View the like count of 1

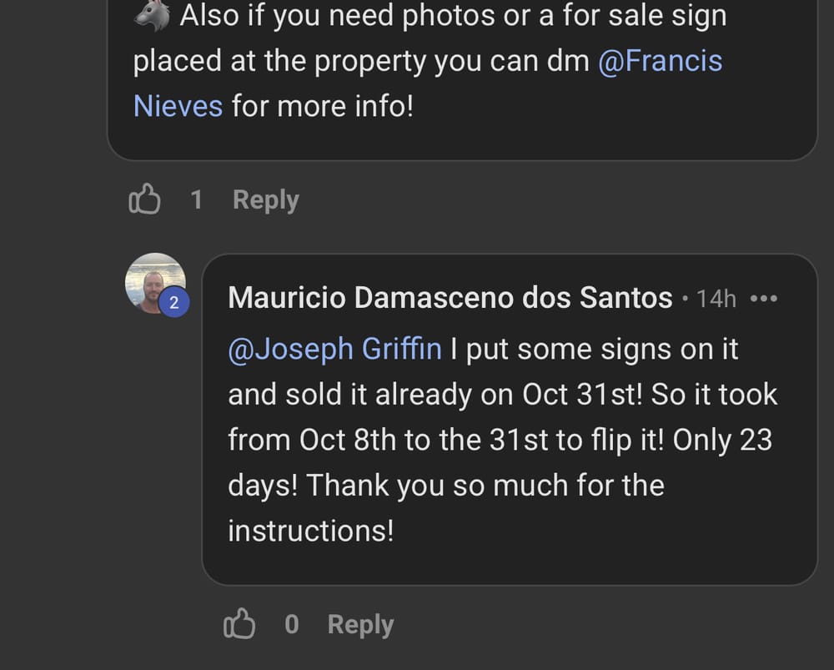click(x=196, y=200)
